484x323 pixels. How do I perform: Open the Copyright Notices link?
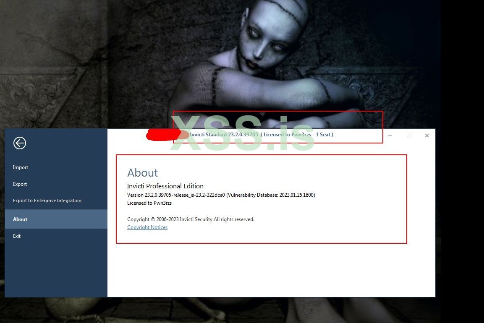[147, 227]
